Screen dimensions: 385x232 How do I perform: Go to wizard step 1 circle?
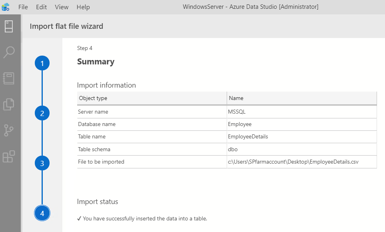coord(42,63)
